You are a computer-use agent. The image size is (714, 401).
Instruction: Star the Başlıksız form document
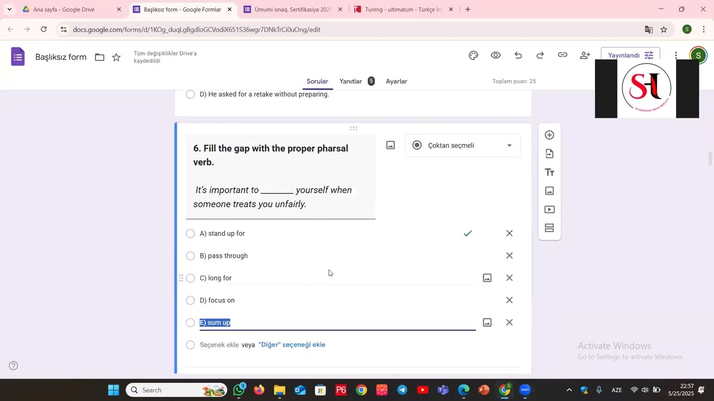(x=116, y=57)
